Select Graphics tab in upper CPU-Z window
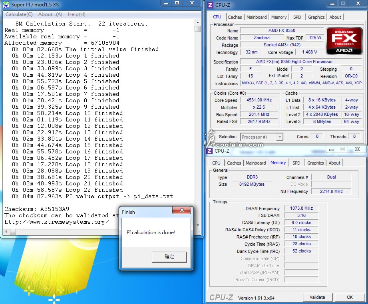Viewport: 368px width, 304px height. pyautogui.click(x=316, y=17)
